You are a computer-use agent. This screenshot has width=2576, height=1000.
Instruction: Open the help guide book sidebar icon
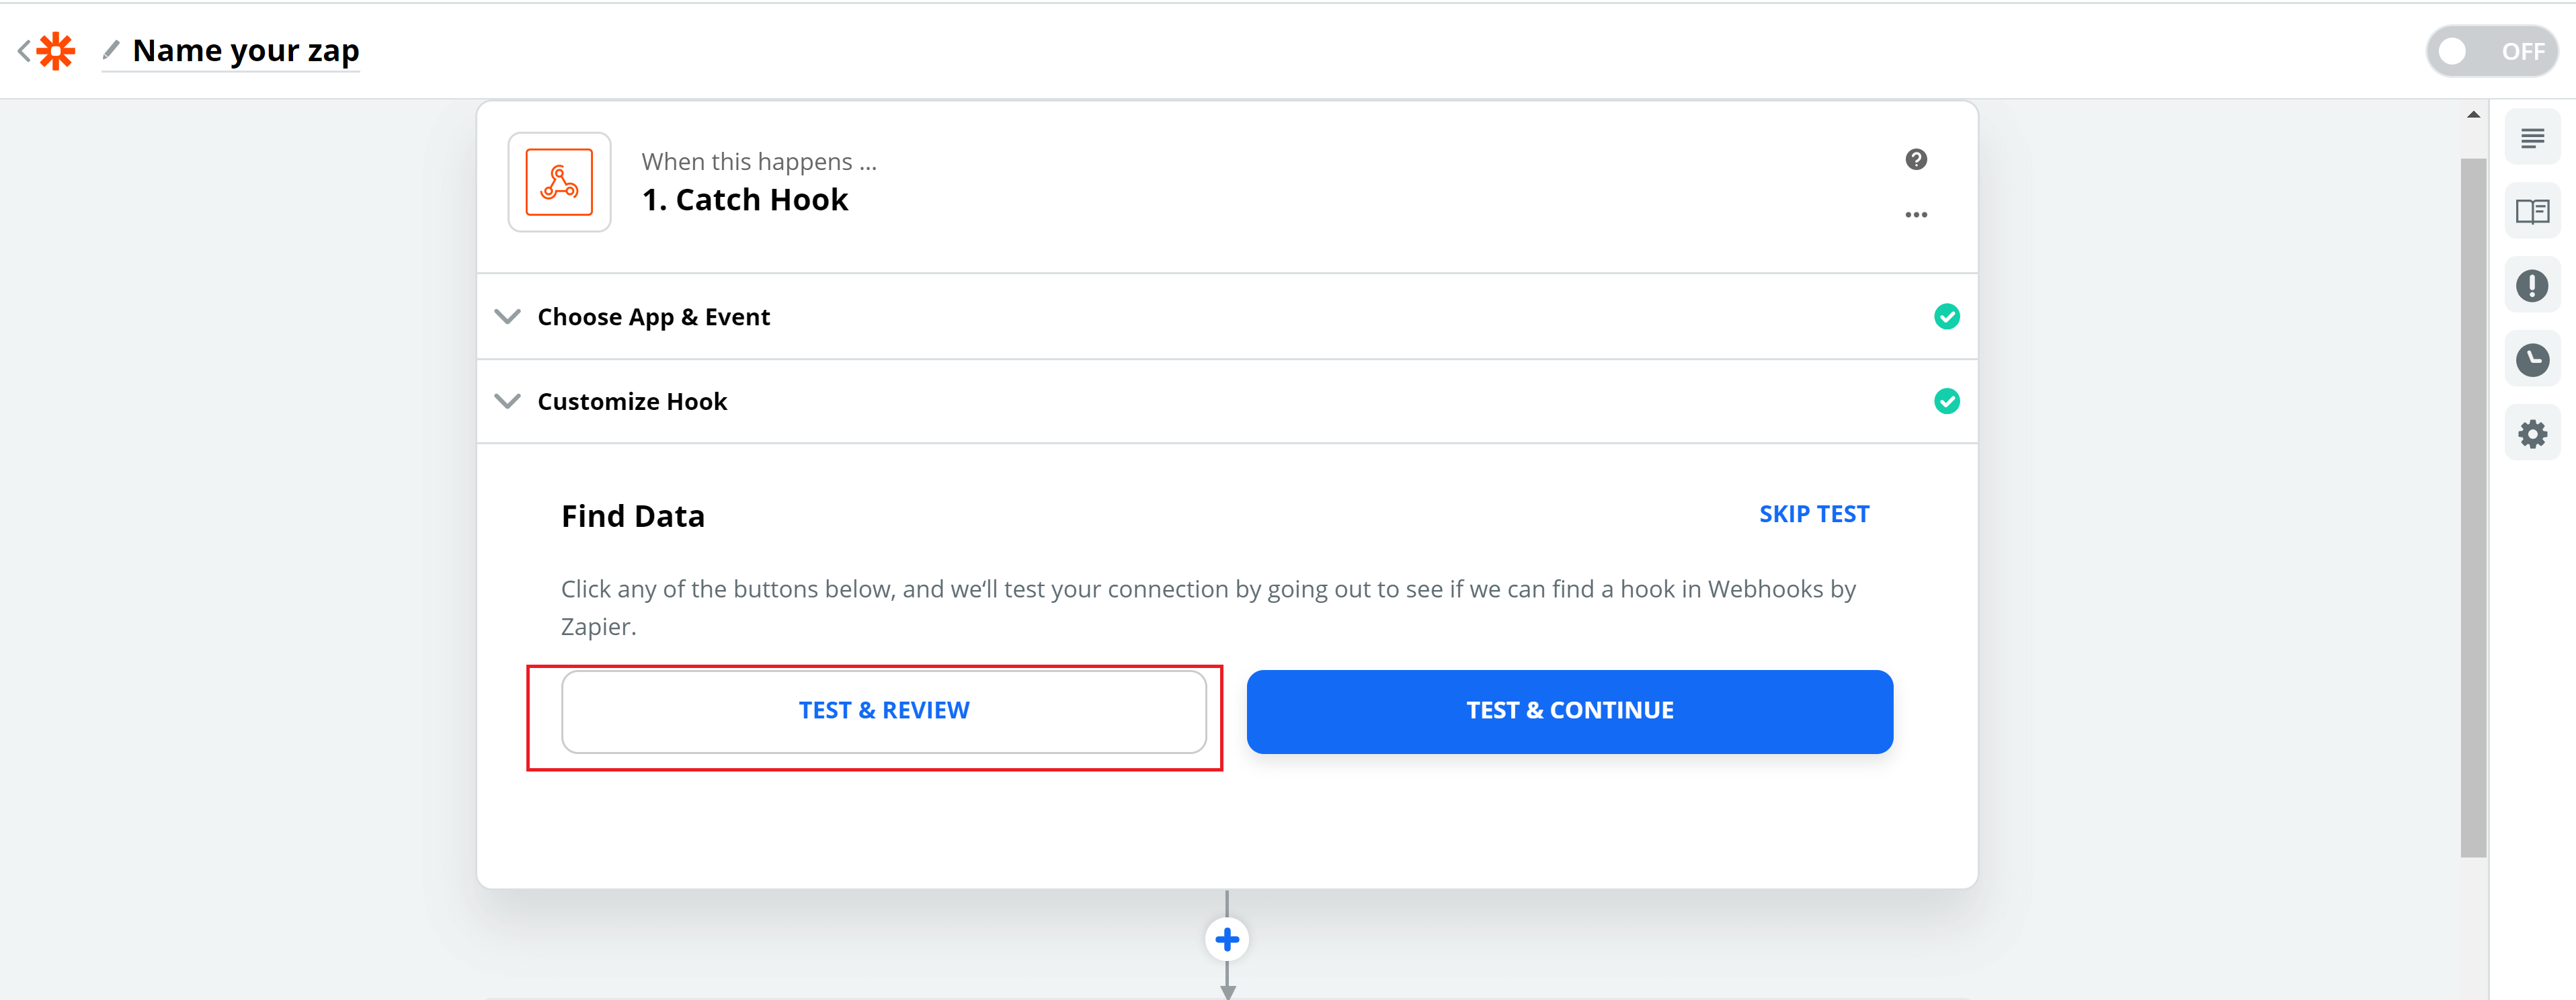pyautogui.click(x=2532, y=212)
